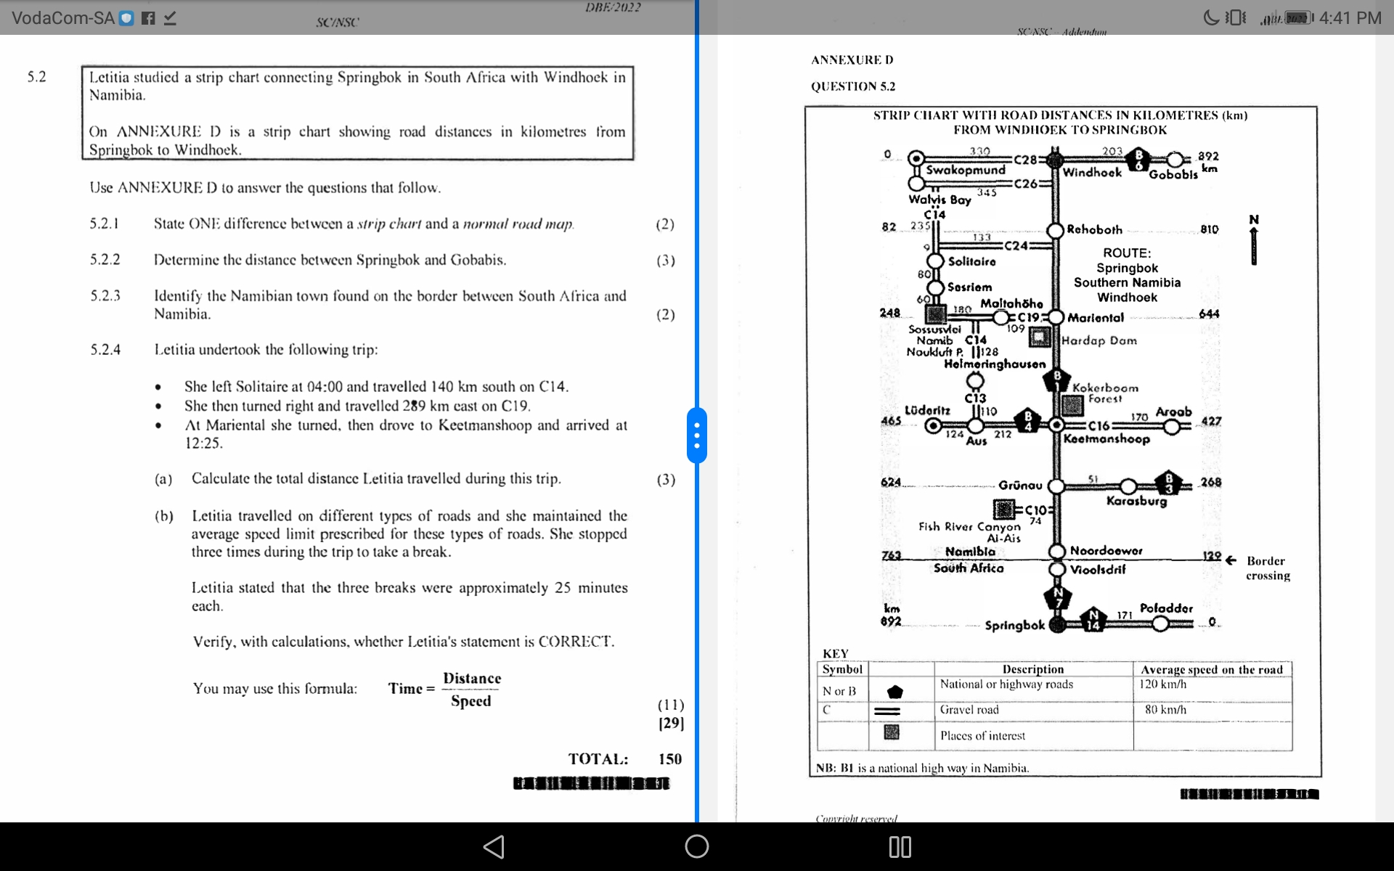Tap the gravel road double-line key symbol
1394x871 pixels.
point(887,711)
